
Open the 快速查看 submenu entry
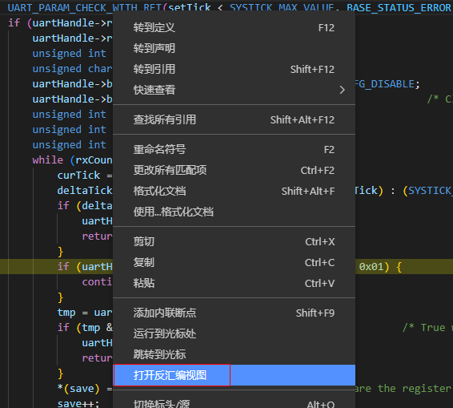point(234,90)
